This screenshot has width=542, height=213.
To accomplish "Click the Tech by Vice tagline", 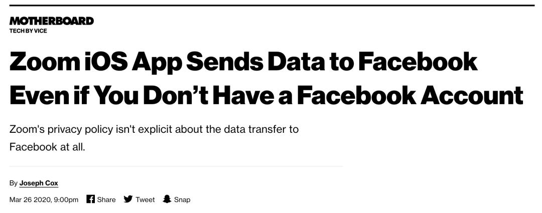I will pos(28,31).
